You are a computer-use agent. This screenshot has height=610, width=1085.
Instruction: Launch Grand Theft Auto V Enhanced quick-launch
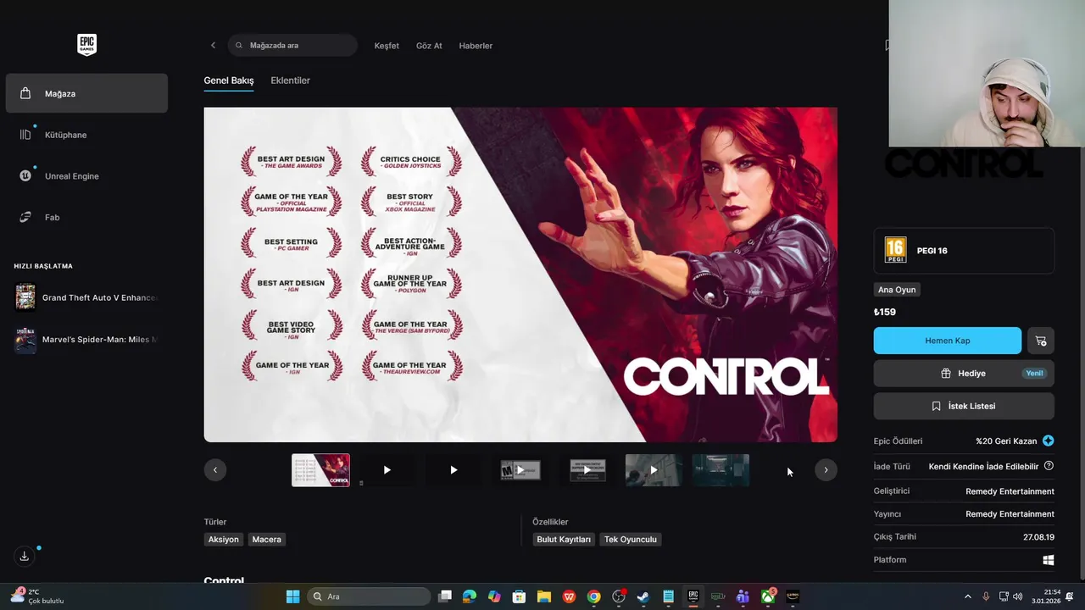tap(86, 297)
